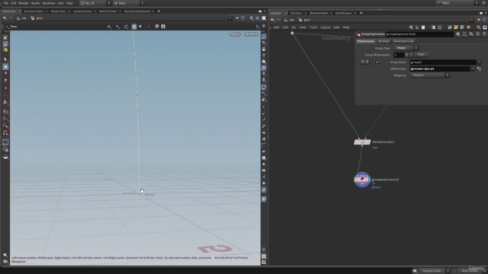Toggle the highlighted display option in viewport toolbar

(134, 27)
